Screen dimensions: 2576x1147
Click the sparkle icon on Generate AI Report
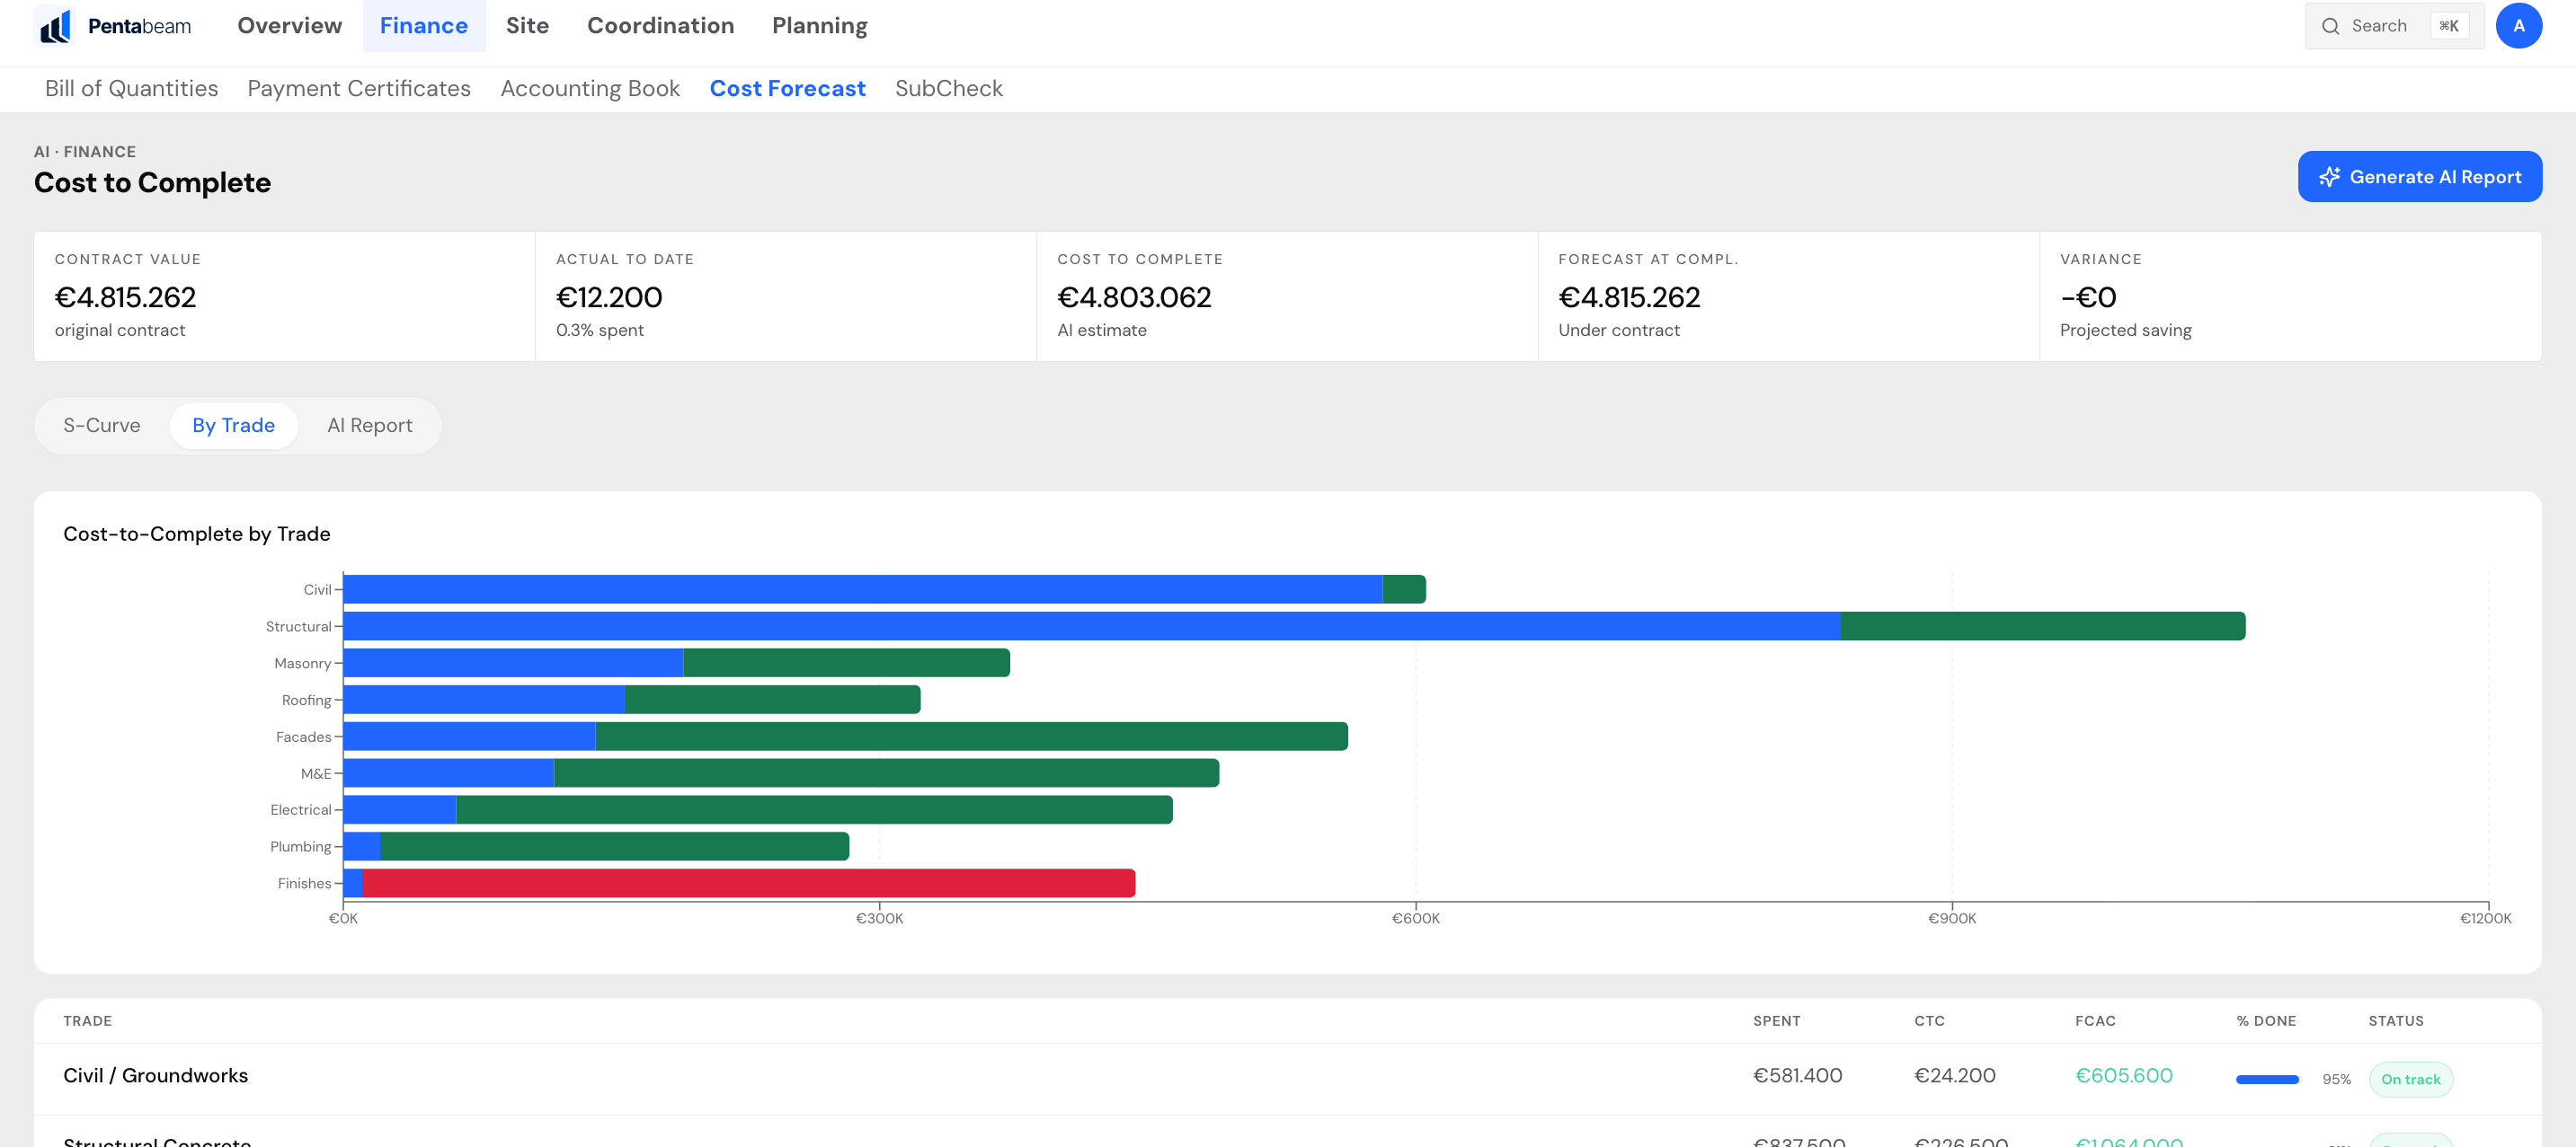point(2329,177)
